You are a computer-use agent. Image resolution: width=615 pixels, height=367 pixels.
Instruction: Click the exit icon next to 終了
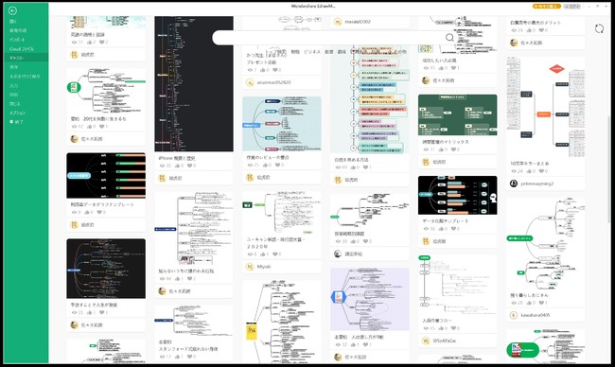coord(11,122)
